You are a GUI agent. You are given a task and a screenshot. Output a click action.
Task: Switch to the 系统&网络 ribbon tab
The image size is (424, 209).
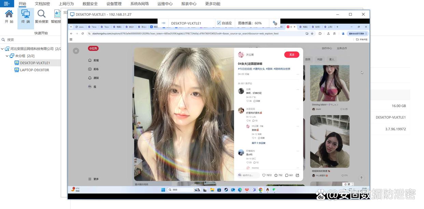coord(140,4)
